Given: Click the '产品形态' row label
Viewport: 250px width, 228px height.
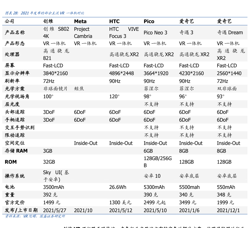Looking at the screenshot, I should 15,44.
